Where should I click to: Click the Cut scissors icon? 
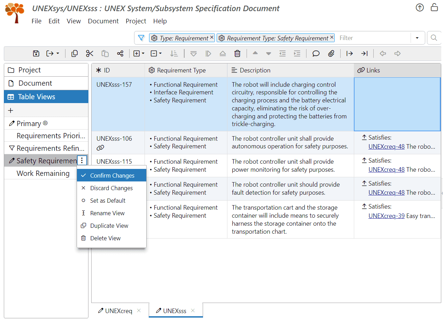[x=90, y=53]
